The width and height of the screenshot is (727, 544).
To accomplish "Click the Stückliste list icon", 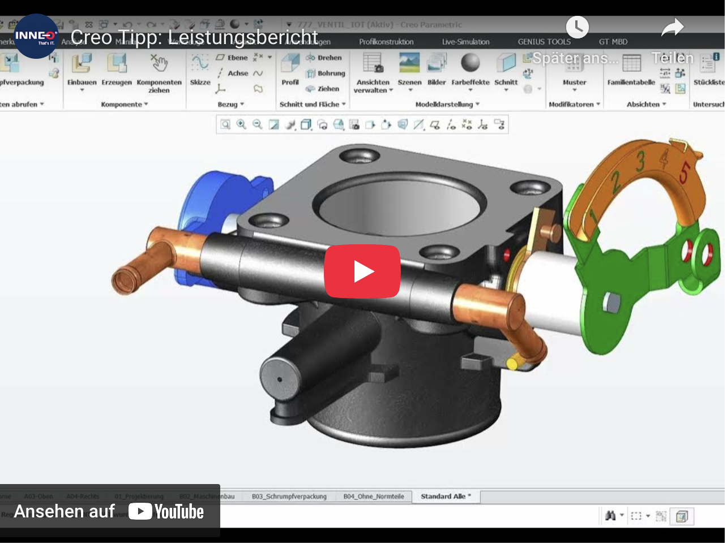I will 709,63.
